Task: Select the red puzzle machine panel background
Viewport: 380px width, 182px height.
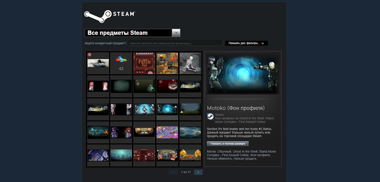Action: [144, 155]
